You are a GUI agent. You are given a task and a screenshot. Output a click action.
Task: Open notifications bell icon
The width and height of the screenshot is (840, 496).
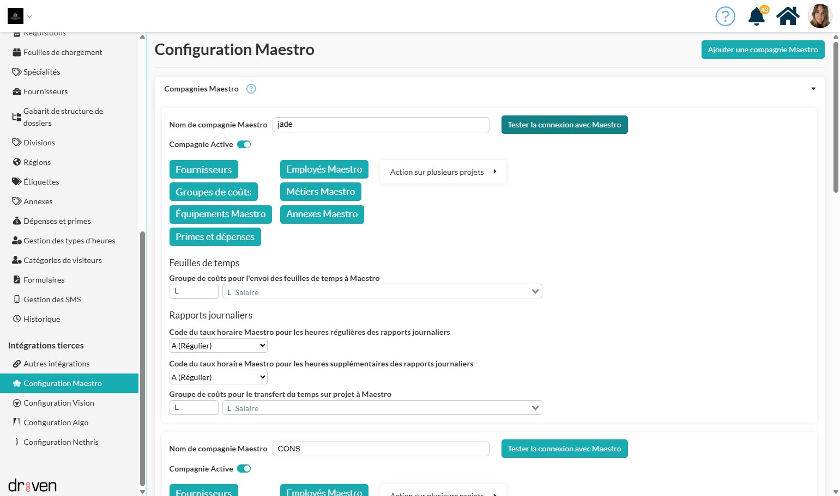757,16
